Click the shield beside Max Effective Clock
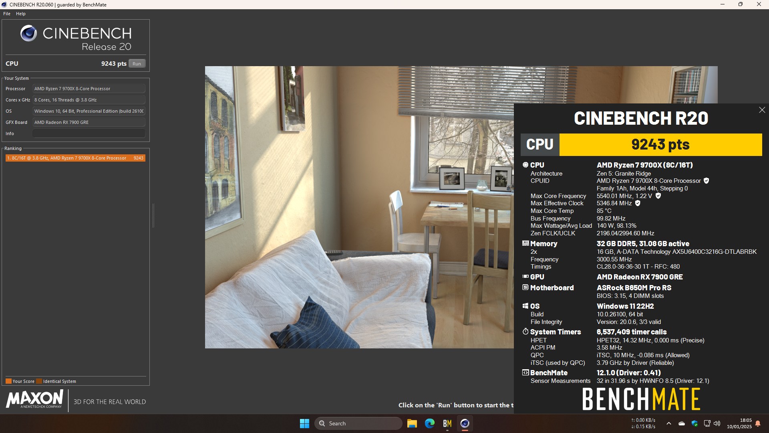 tap(638, 203)
